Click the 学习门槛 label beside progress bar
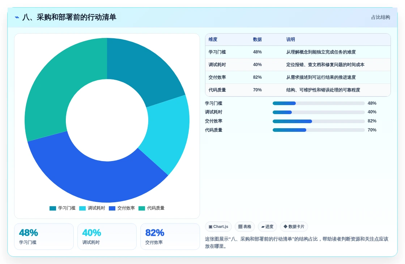This screenshot has width=405, height=264. click(214, 103)
